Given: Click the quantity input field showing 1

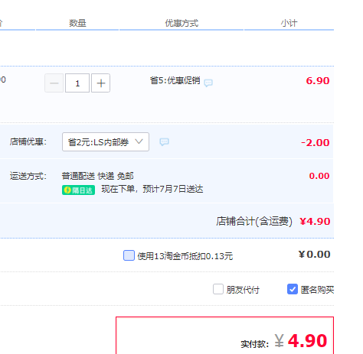Looking at the screenshot, I should [77, 83].
